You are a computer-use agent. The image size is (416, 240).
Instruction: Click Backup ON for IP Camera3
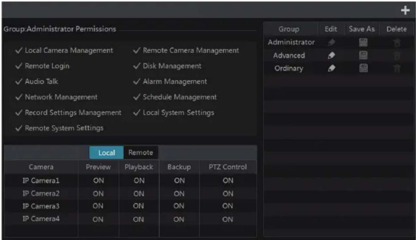[179, 206]
